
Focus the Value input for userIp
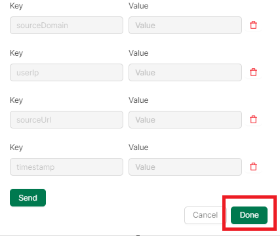click(185, 73)
